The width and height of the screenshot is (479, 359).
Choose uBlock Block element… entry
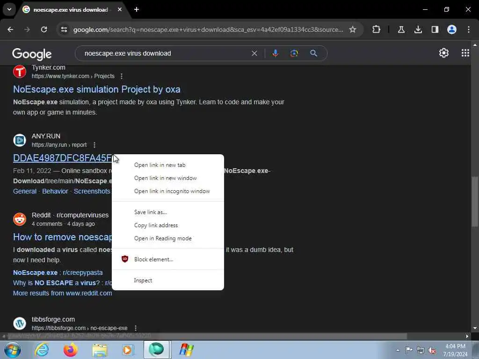point(168,259)
